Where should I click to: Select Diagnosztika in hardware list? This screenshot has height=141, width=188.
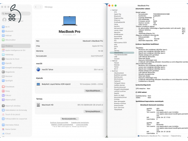119,18
